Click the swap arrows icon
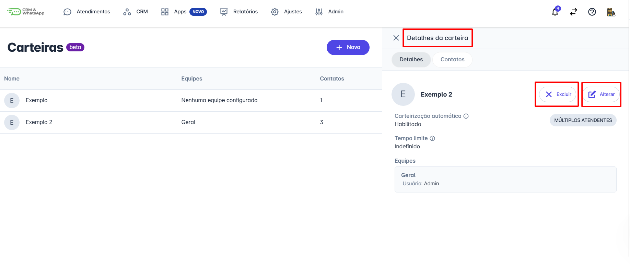 pos(573,12)
